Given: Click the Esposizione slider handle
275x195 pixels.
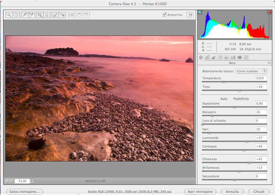Looking at the screenshot, I should 235,107.
